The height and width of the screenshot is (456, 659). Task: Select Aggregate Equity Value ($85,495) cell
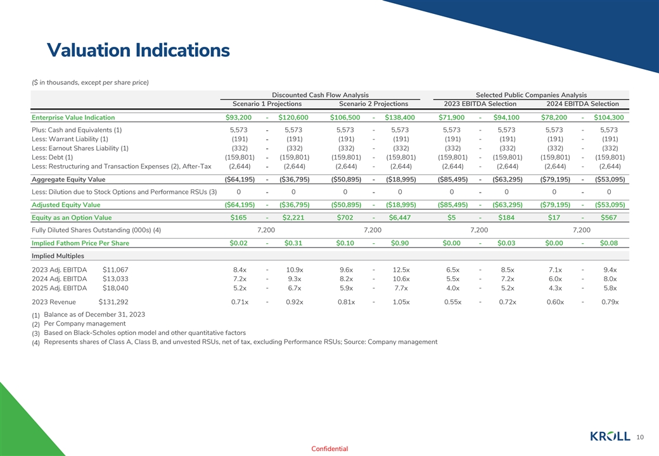point(452,179)
